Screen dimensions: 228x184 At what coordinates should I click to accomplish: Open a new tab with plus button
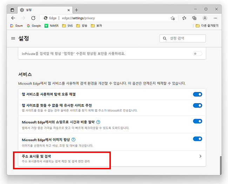[76, 10]
